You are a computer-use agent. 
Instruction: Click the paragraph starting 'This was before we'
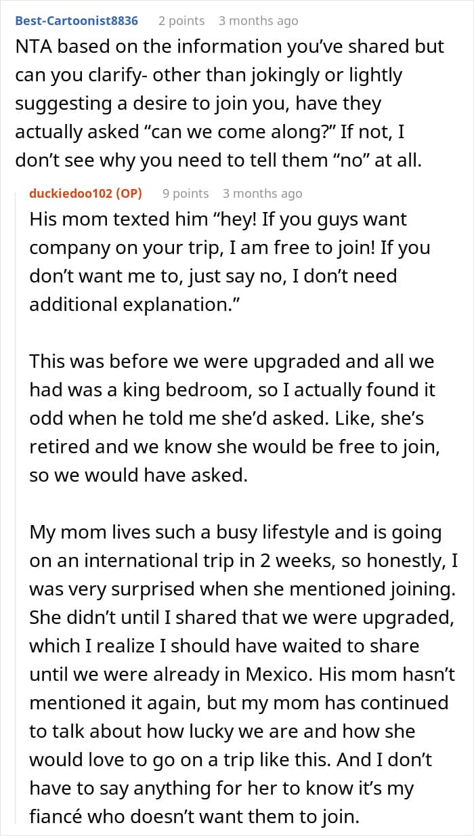(x=231, y=417)
